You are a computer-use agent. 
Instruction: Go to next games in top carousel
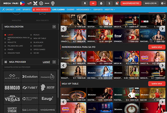pos(162,29)
